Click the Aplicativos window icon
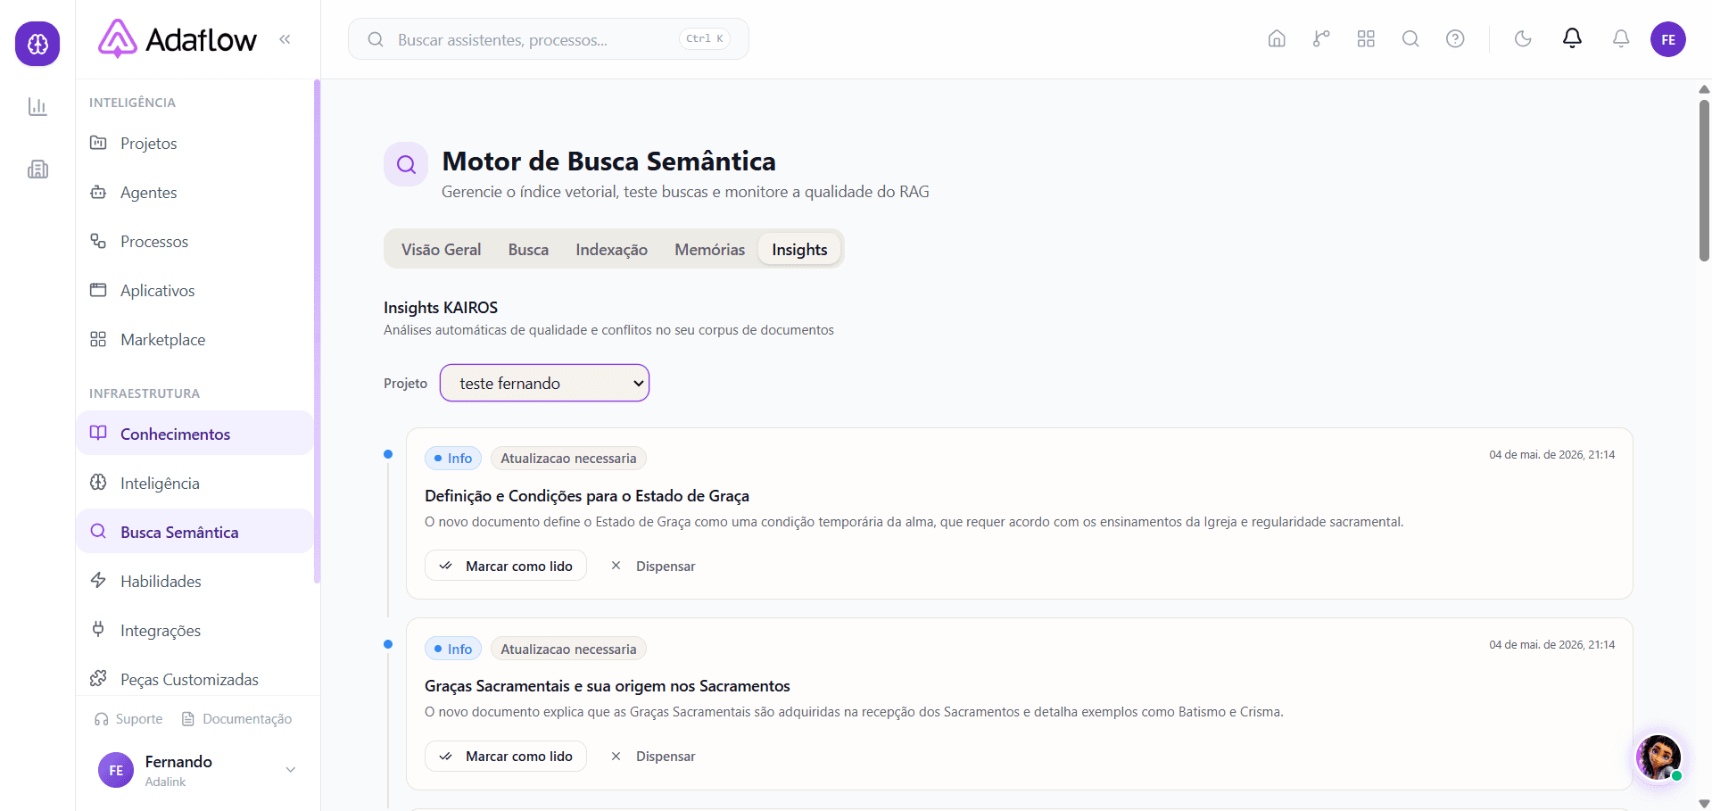The width and height of the screenshot is (1712, 811). pos(98,290)
